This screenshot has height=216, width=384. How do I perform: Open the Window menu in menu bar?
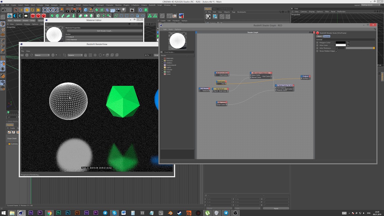pyautogui.click(x=167, y=5)
